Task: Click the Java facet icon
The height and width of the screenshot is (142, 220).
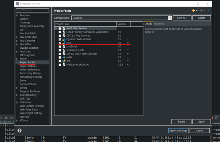Action: (64, 43)
